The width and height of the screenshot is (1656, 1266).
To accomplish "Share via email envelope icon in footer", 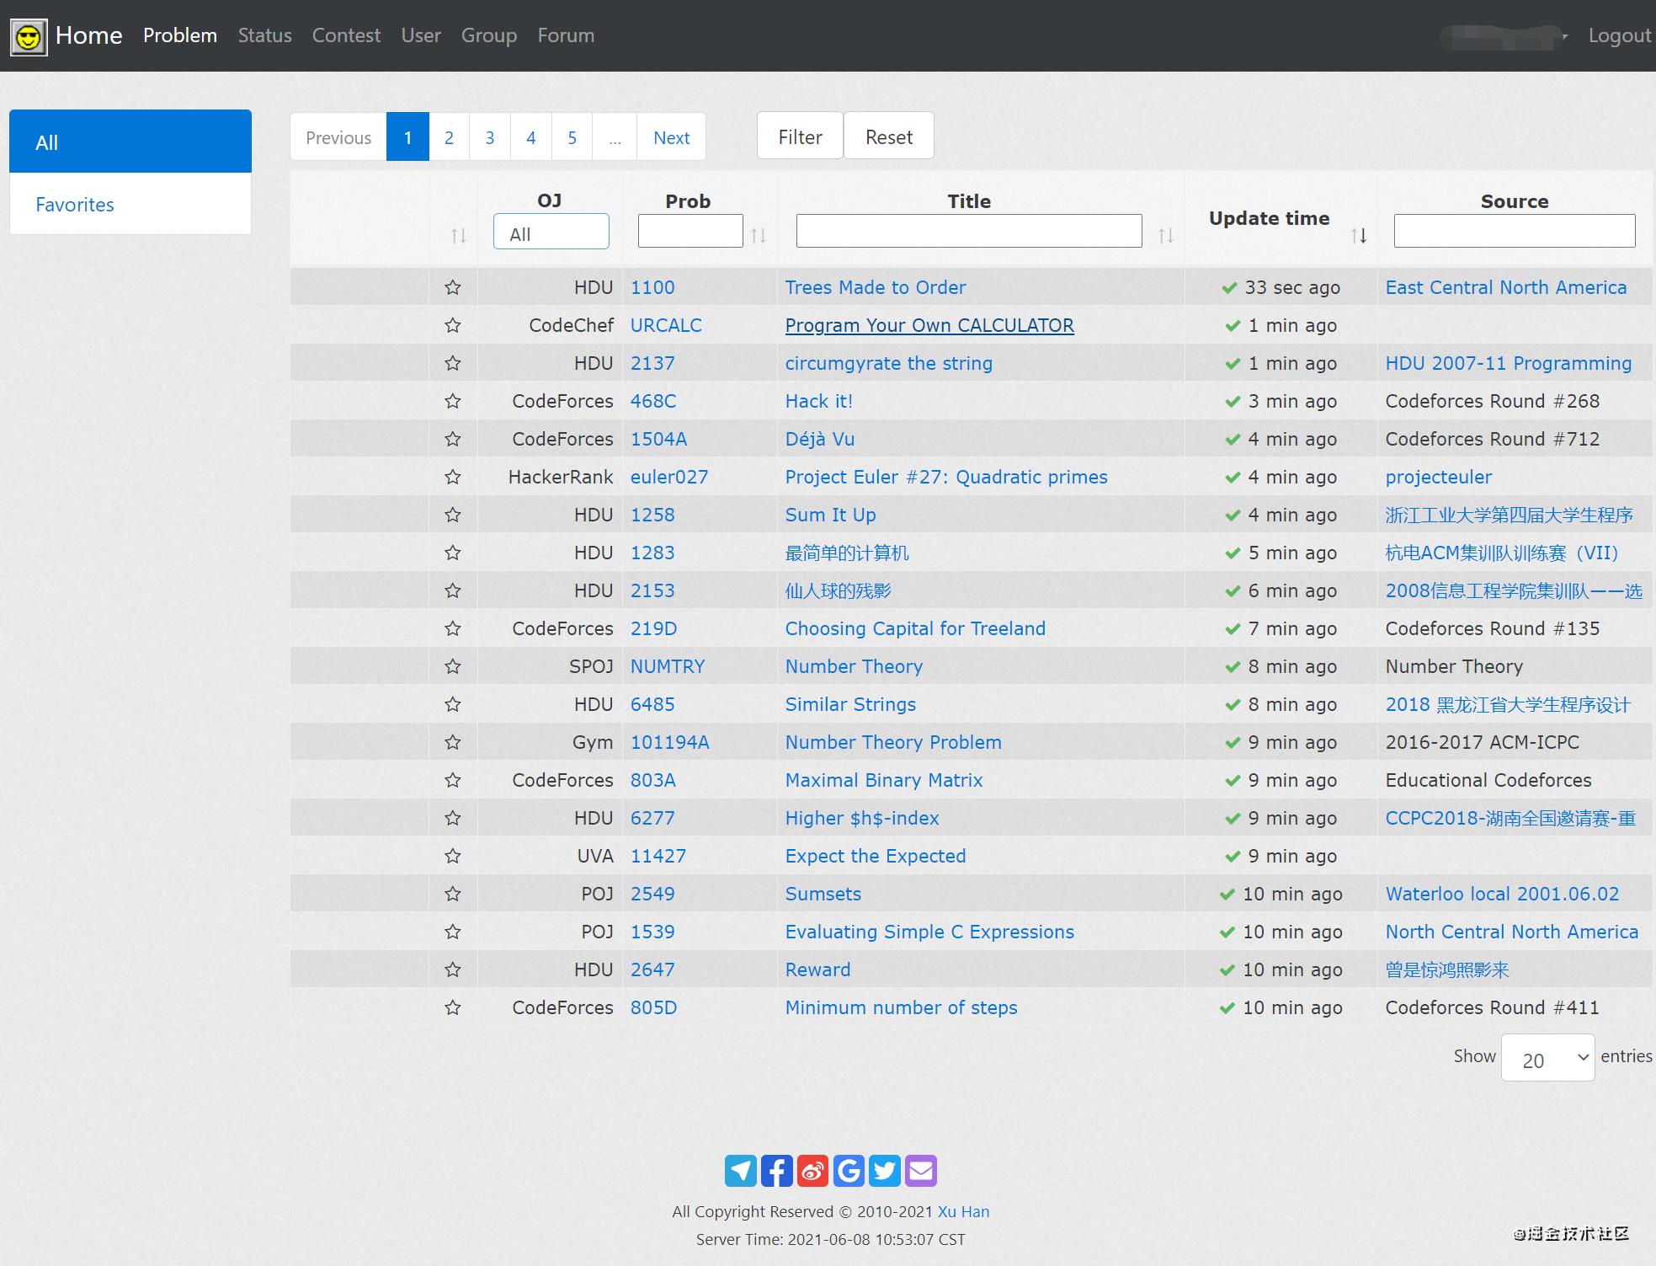I will (921, 1171).
